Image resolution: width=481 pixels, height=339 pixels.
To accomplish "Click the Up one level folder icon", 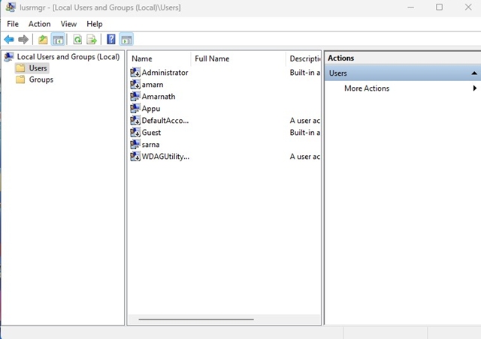I will [x=43, y=40].
